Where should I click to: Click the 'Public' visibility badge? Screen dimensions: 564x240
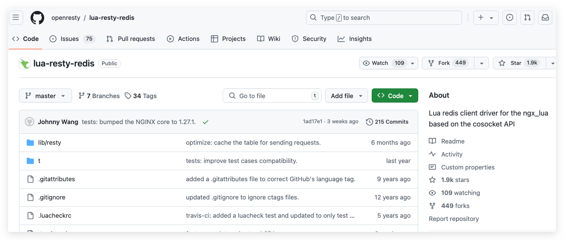109,64
